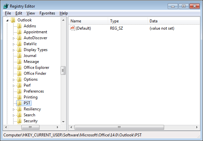
Task: Click the (value not set) data cell
Action: pos(162,28)
